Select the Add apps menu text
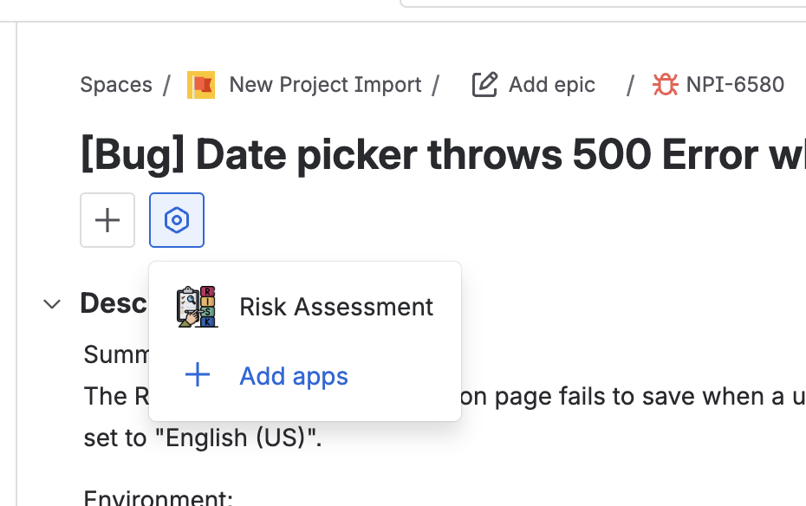Viewport: 806px width, 506px height. coord(294,376)
